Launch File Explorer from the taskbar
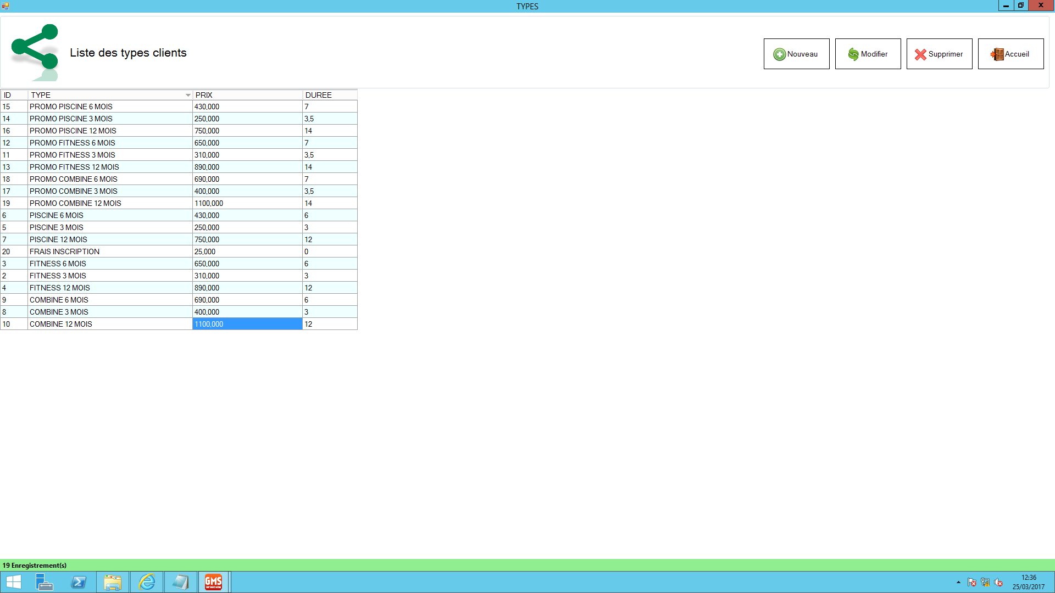 tap(113, 582)
